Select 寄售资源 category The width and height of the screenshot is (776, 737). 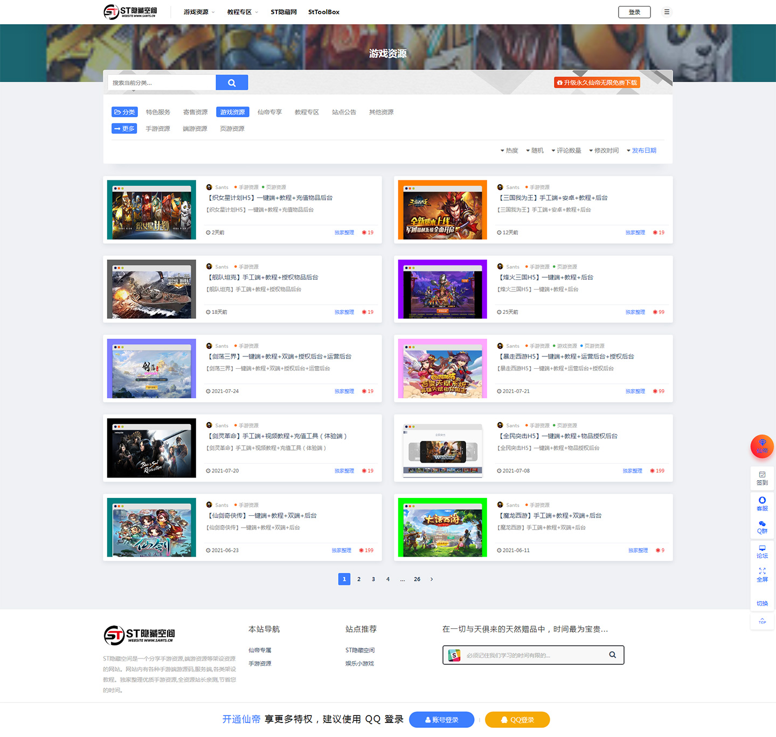pyautogui.click(x=195, y=112)
